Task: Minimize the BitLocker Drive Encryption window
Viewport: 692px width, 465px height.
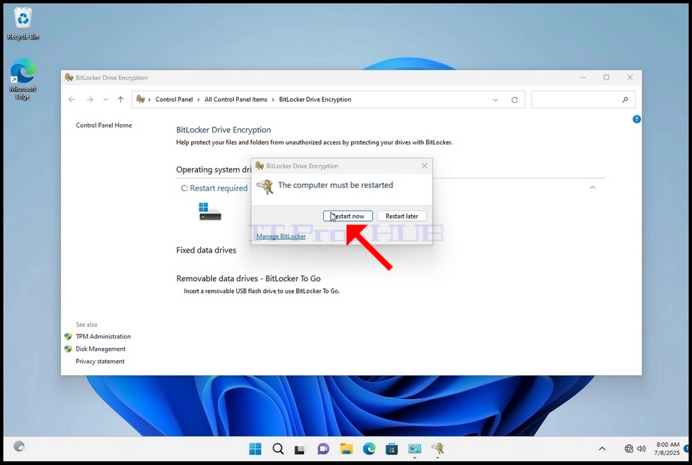Action: click(x=583, y=77)
